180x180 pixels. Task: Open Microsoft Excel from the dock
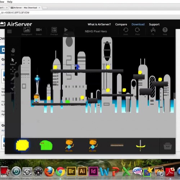126,172
